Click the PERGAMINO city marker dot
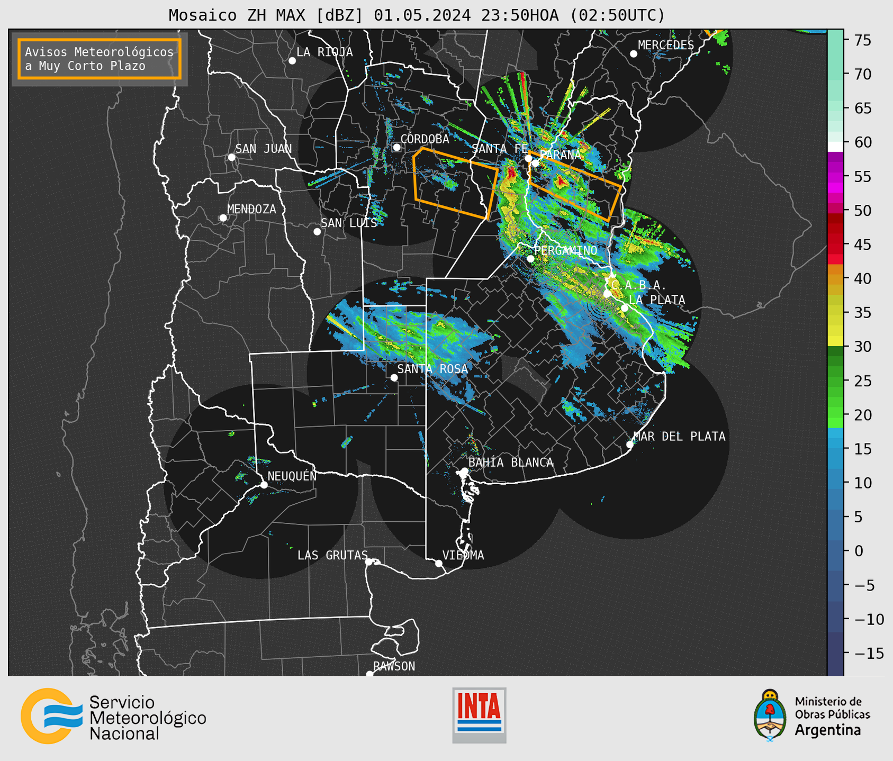The height and width of the screenshot is (761, 893). [530, 259]
